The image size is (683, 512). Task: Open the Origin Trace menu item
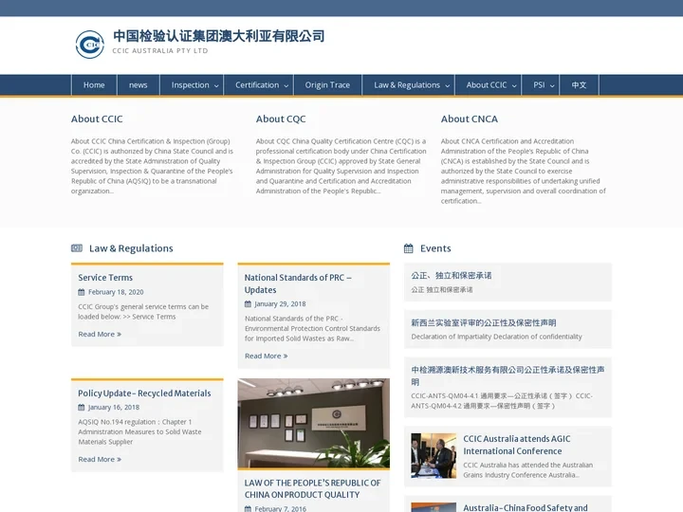pyautogui.click(x=327, y=85)
